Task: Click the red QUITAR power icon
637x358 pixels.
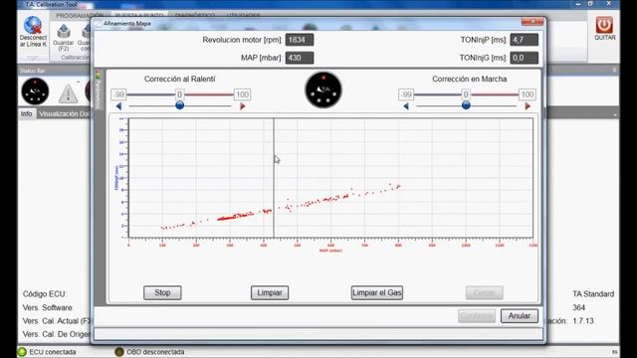Action: 604,25
